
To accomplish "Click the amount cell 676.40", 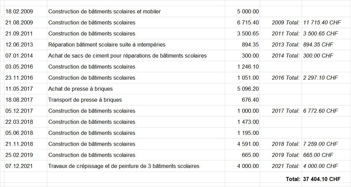I will tap(250, 100).
